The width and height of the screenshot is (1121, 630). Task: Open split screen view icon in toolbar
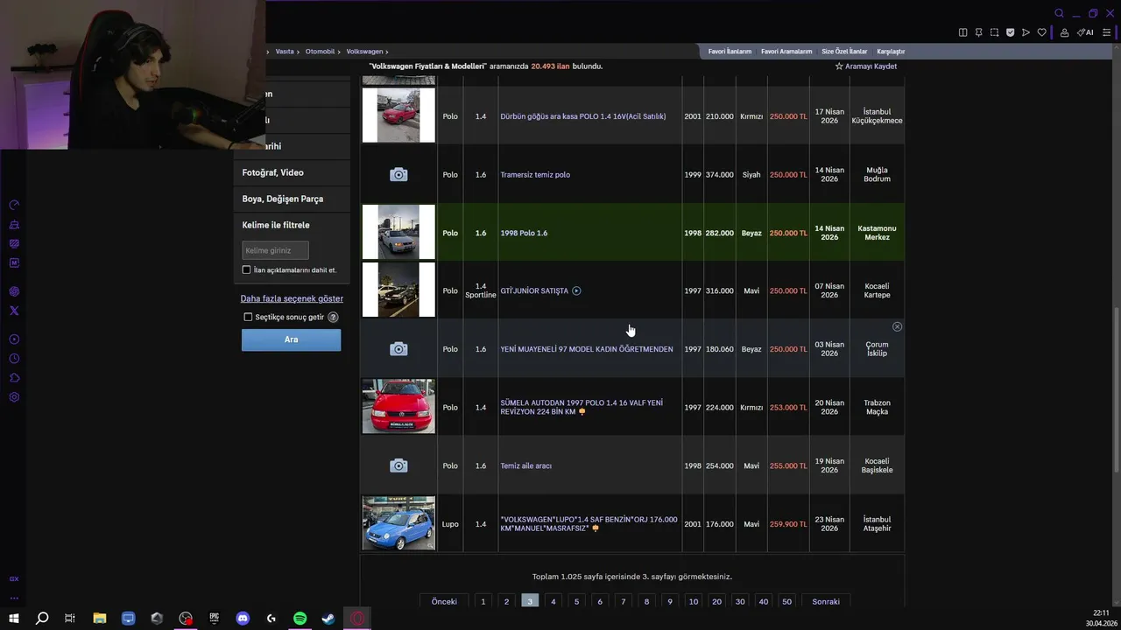[x=963, y=32]
